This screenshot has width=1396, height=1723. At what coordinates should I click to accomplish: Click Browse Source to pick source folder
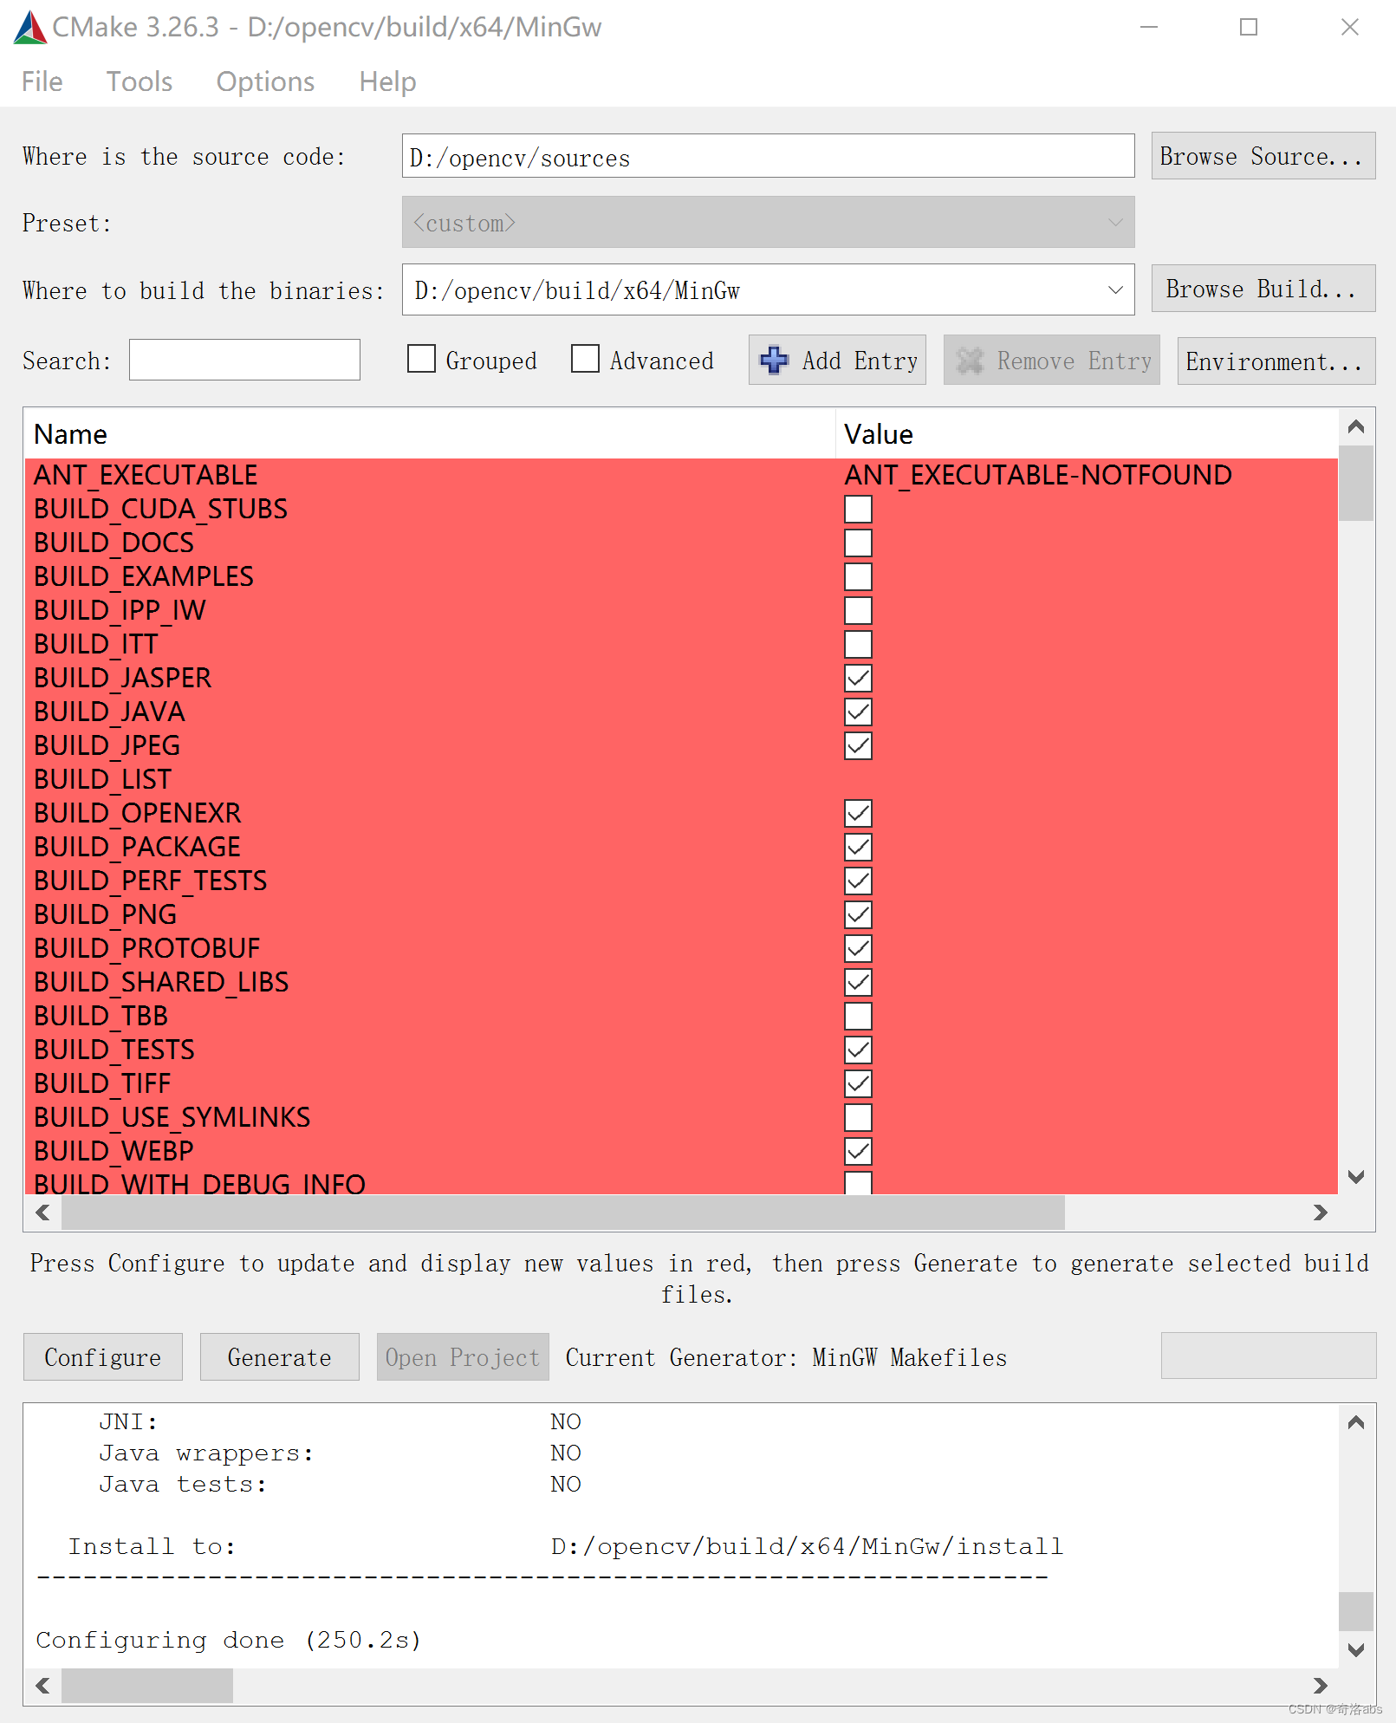coord(1262,156)
